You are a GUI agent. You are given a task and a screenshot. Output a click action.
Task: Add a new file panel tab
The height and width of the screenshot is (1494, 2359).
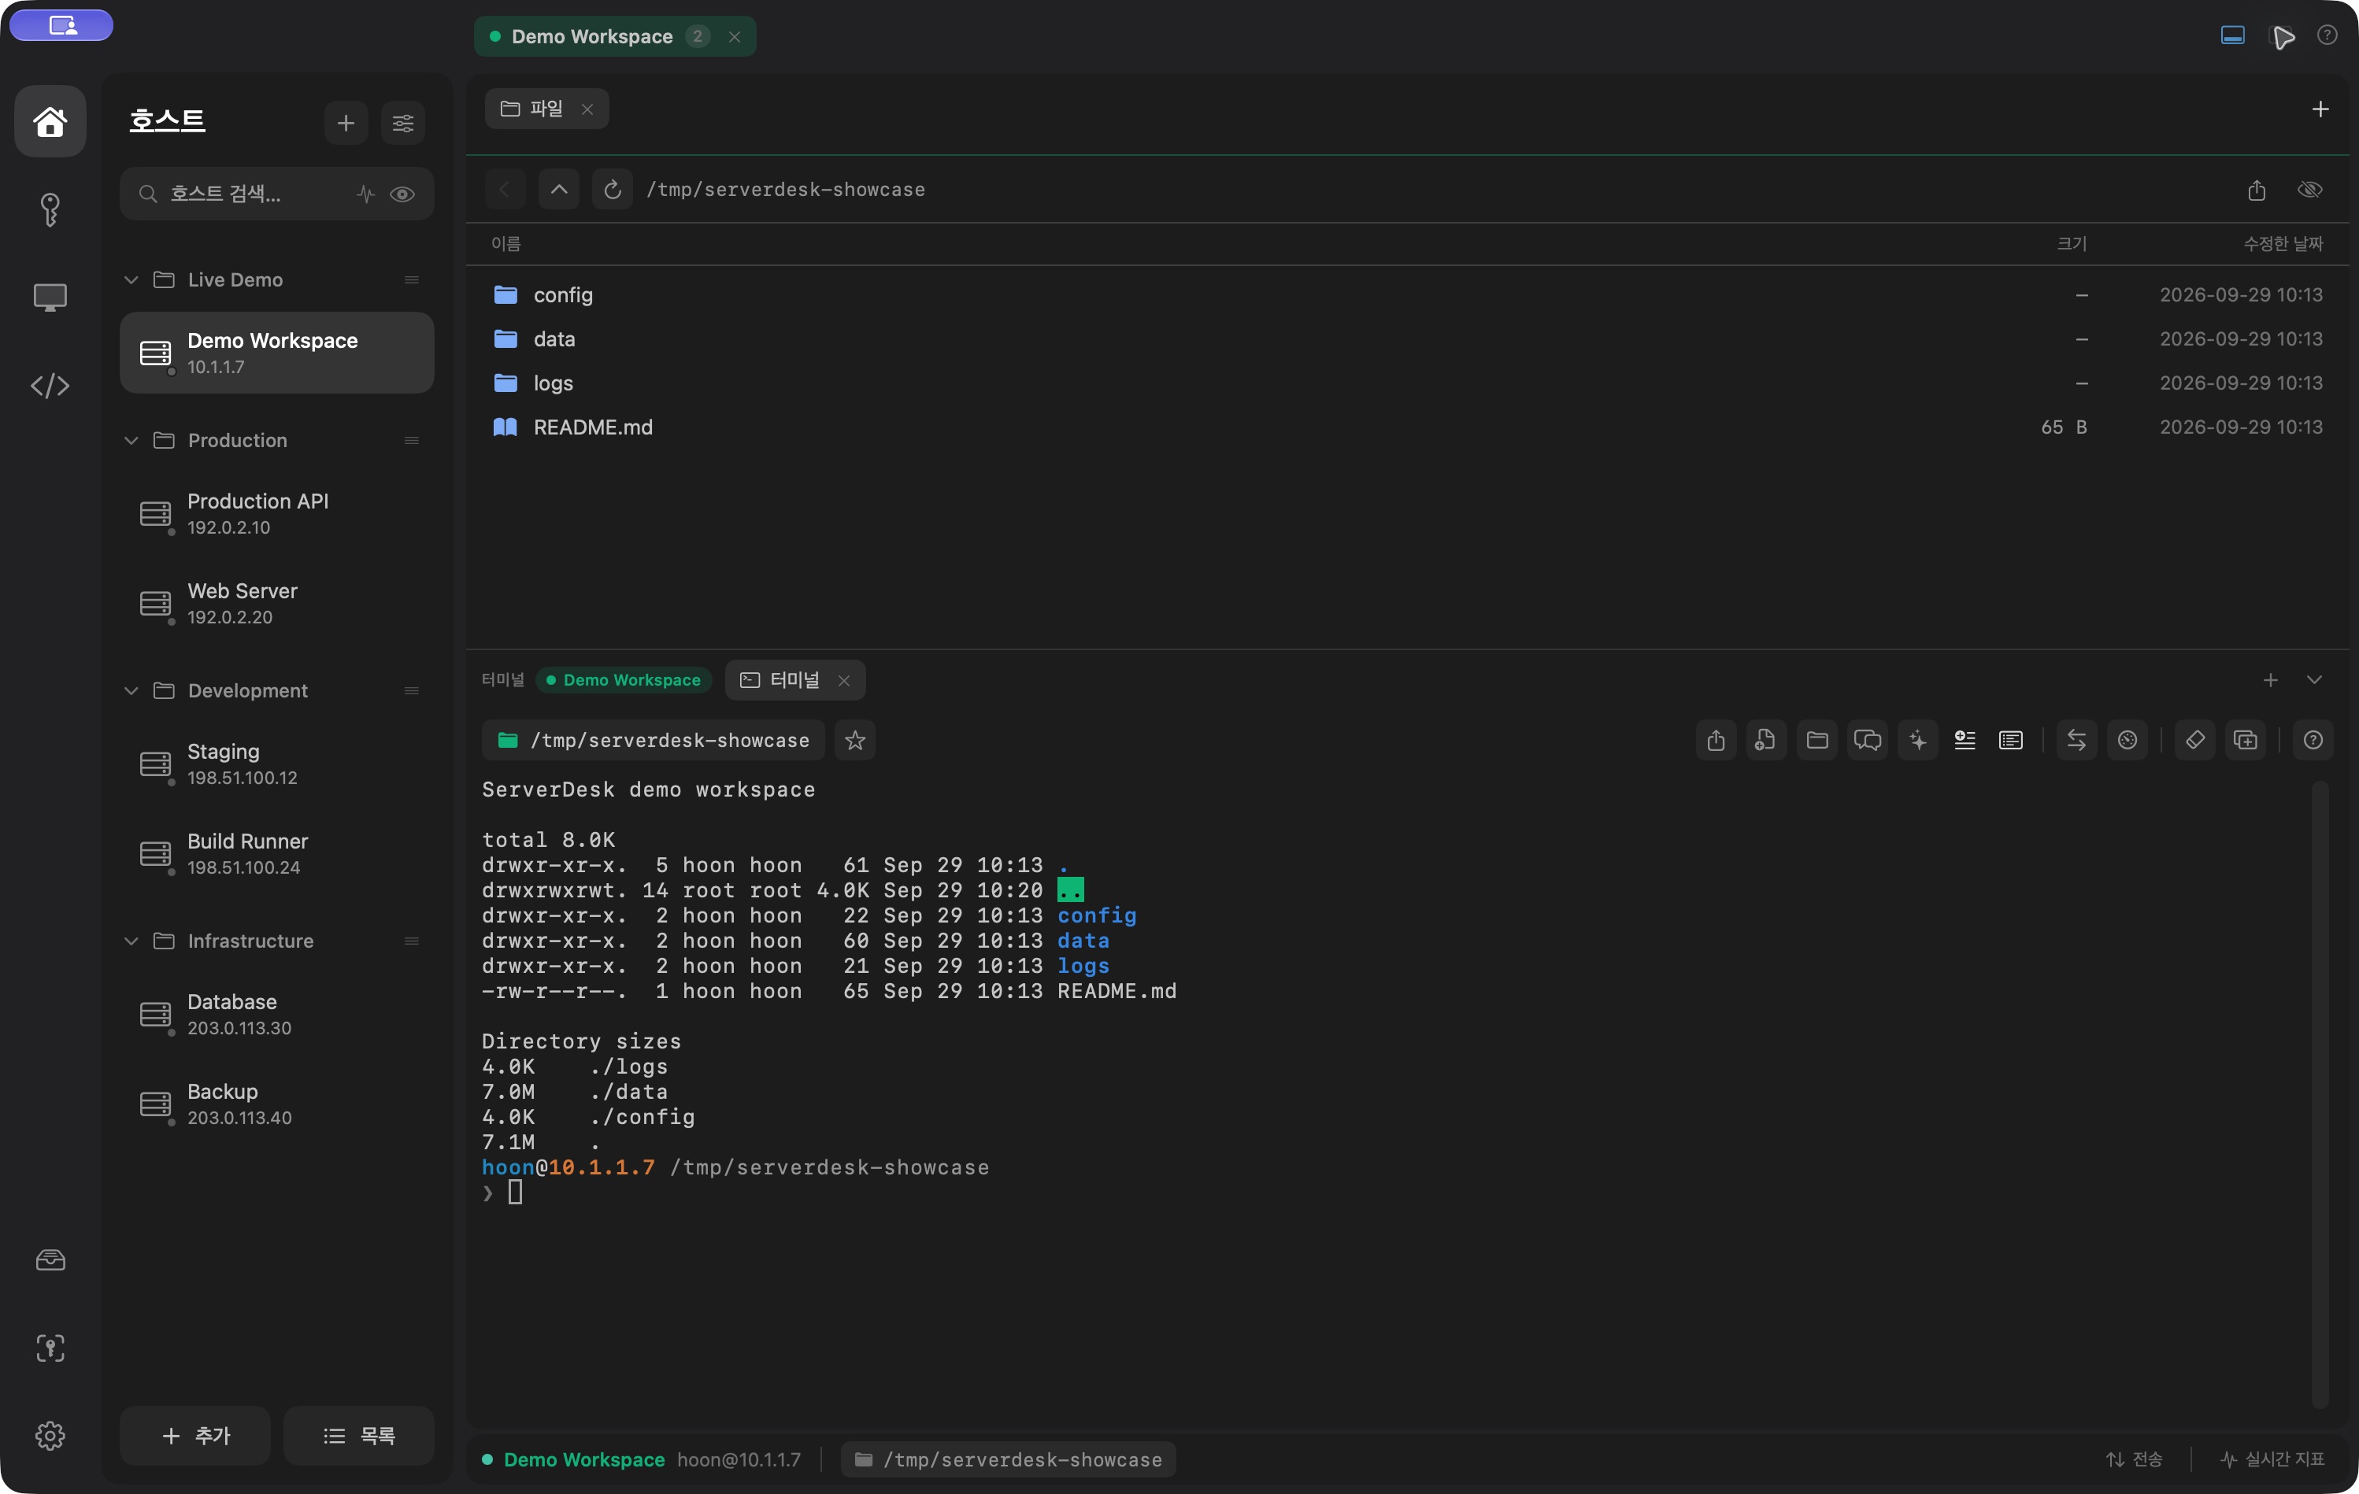tap(2320, 109)
